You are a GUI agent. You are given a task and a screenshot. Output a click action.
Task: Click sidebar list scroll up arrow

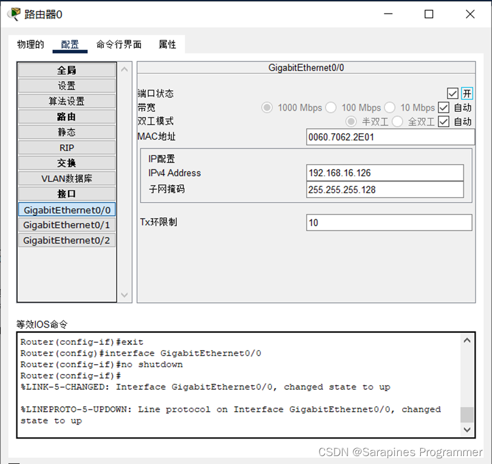[x=125, y=69]
